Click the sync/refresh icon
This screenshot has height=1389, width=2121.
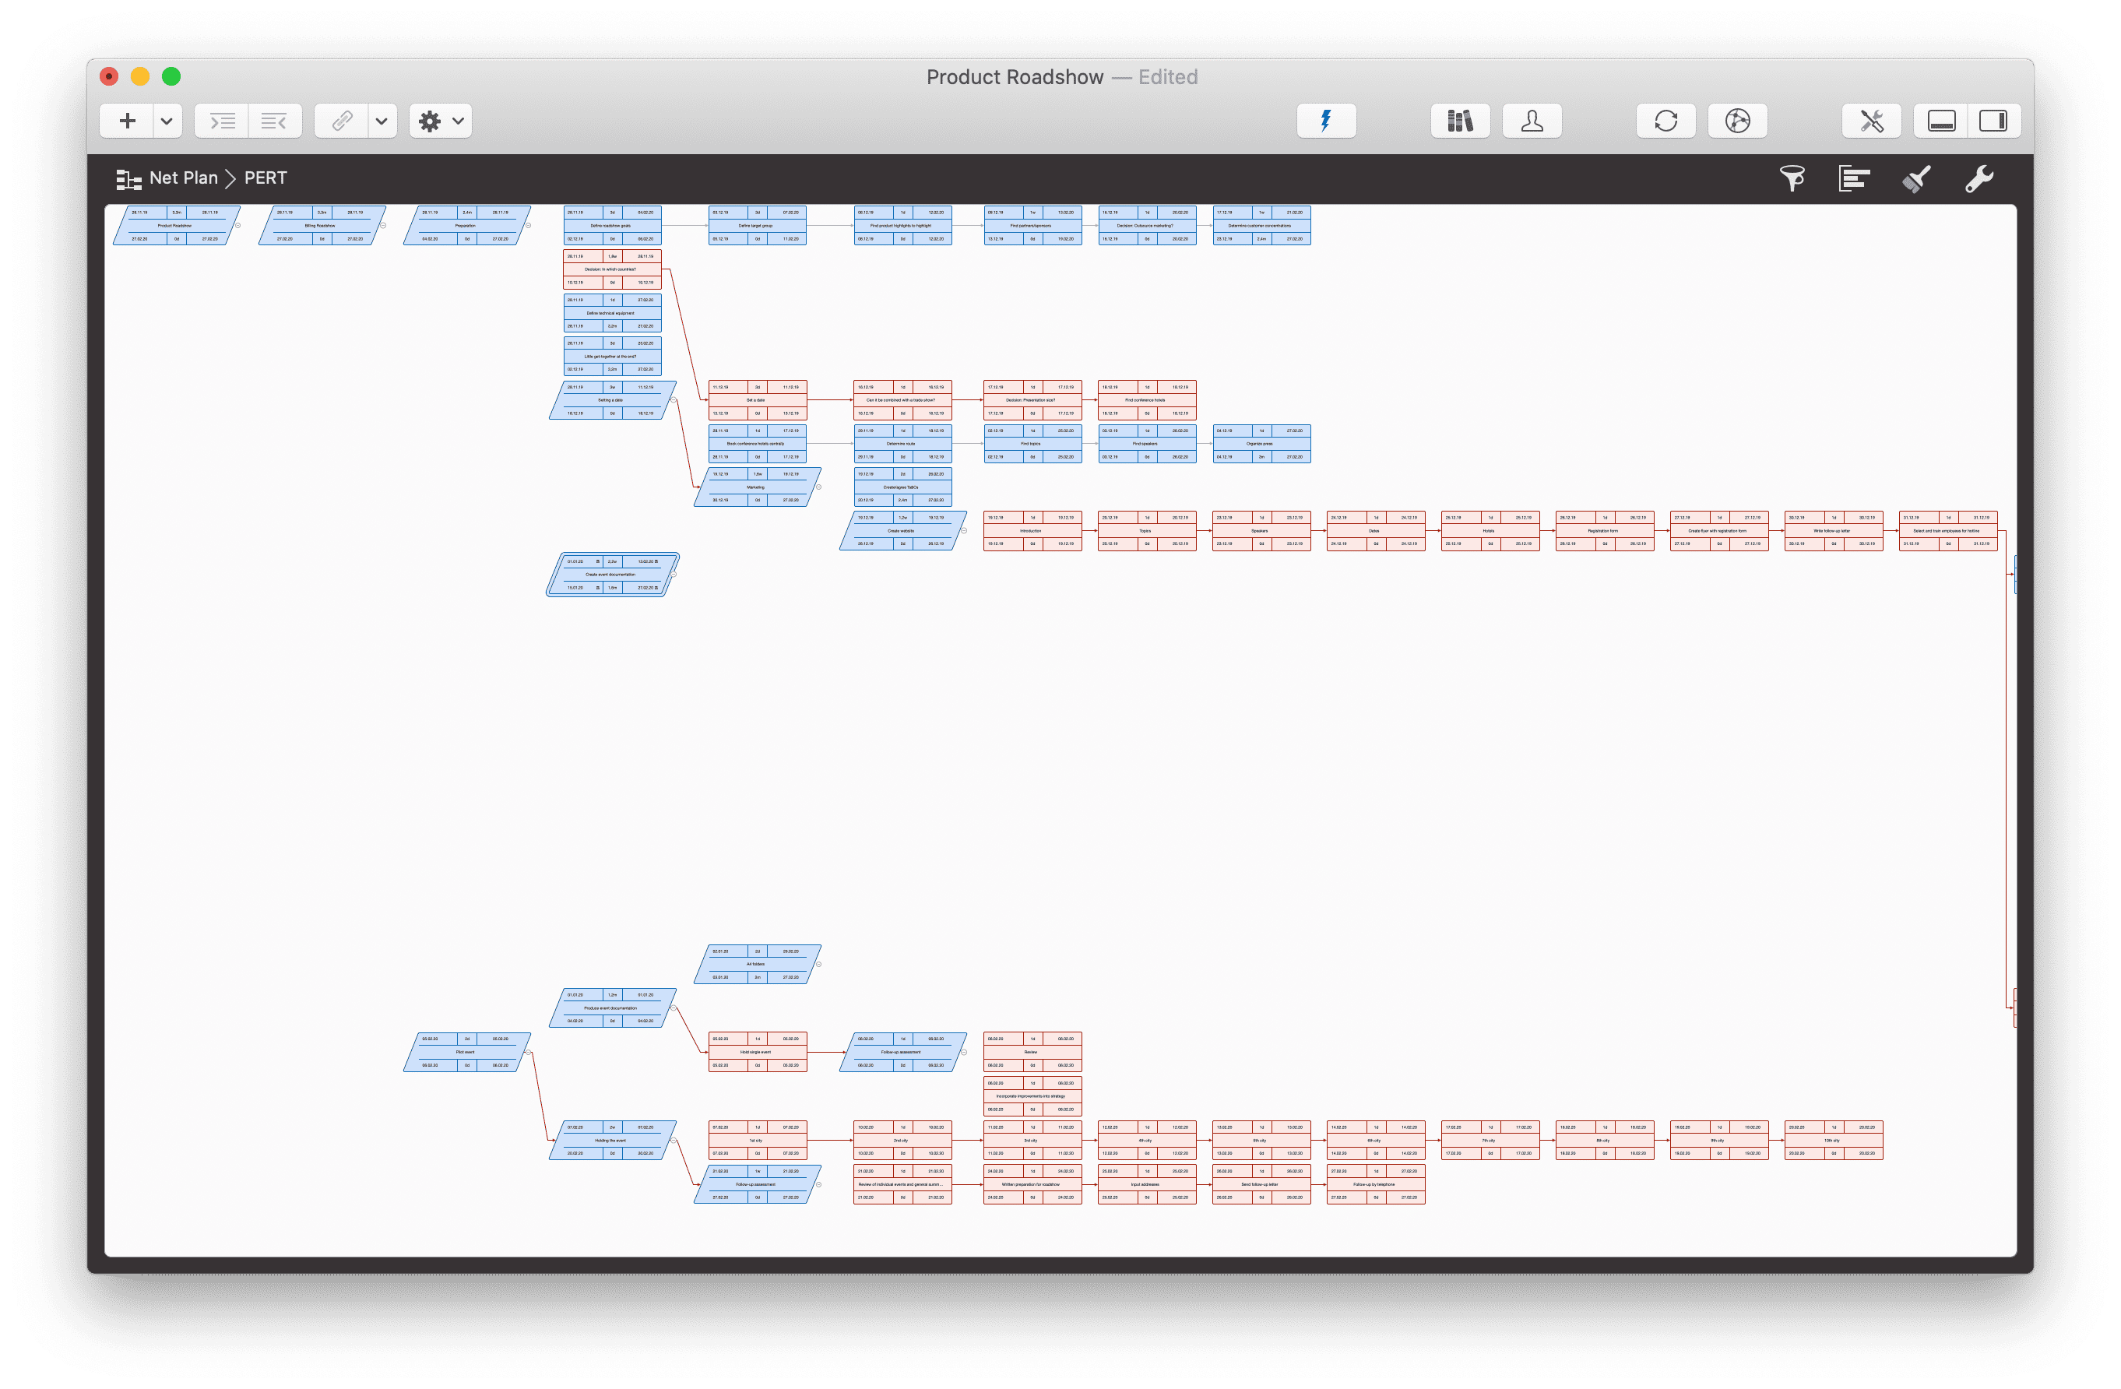point(1665,120)
